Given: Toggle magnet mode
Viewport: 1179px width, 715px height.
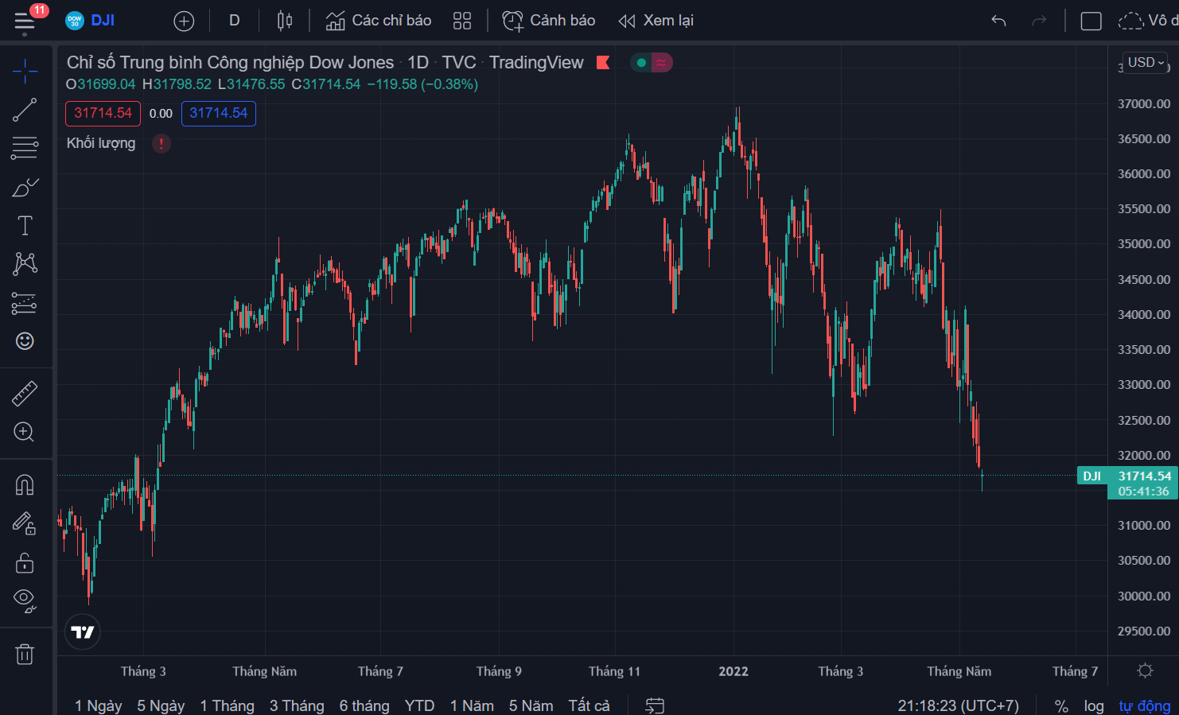Looking at the screenshot, I should [x=25, y=484].
